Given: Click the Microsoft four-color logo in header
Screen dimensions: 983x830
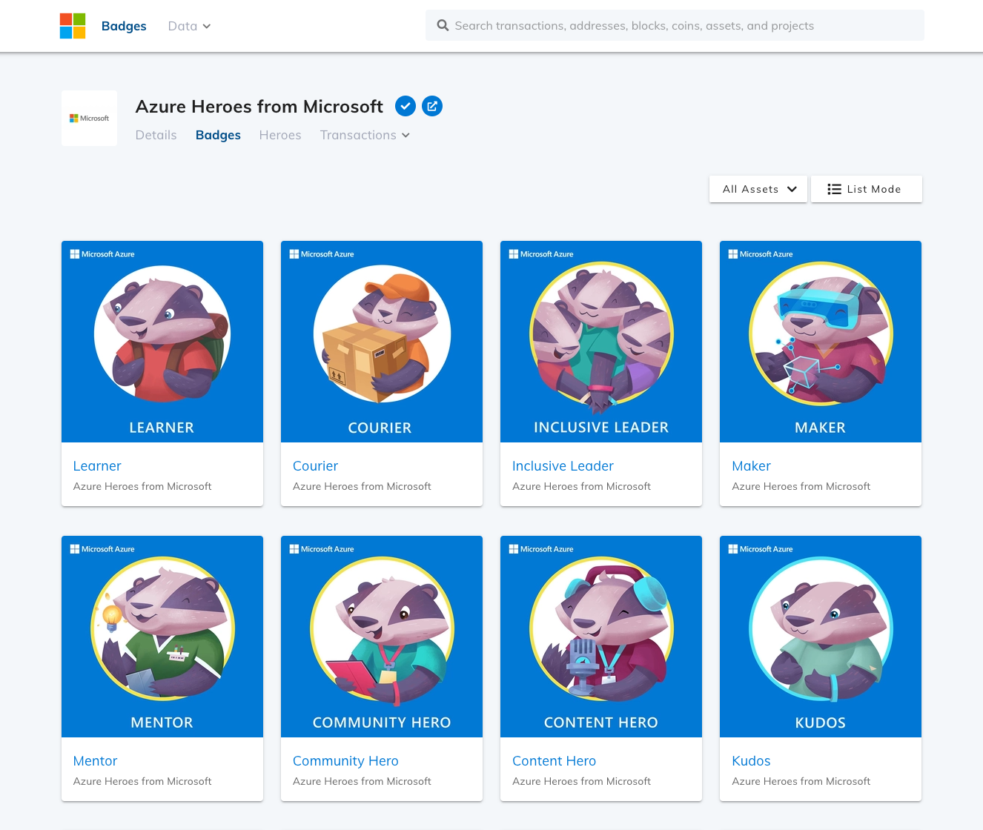Looking at the screenshot, I should (x=73, y=26).
